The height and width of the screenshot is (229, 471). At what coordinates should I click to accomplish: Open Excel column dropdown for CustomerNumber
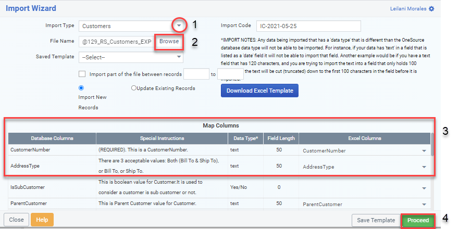pyautogui.click(x=424, y=151)
